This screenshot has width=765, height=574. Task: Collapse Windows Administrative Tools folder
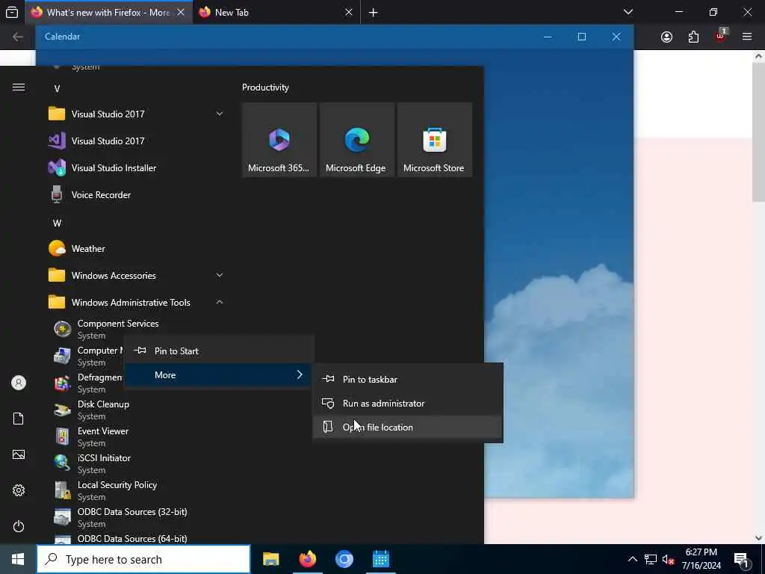point(220,302)
